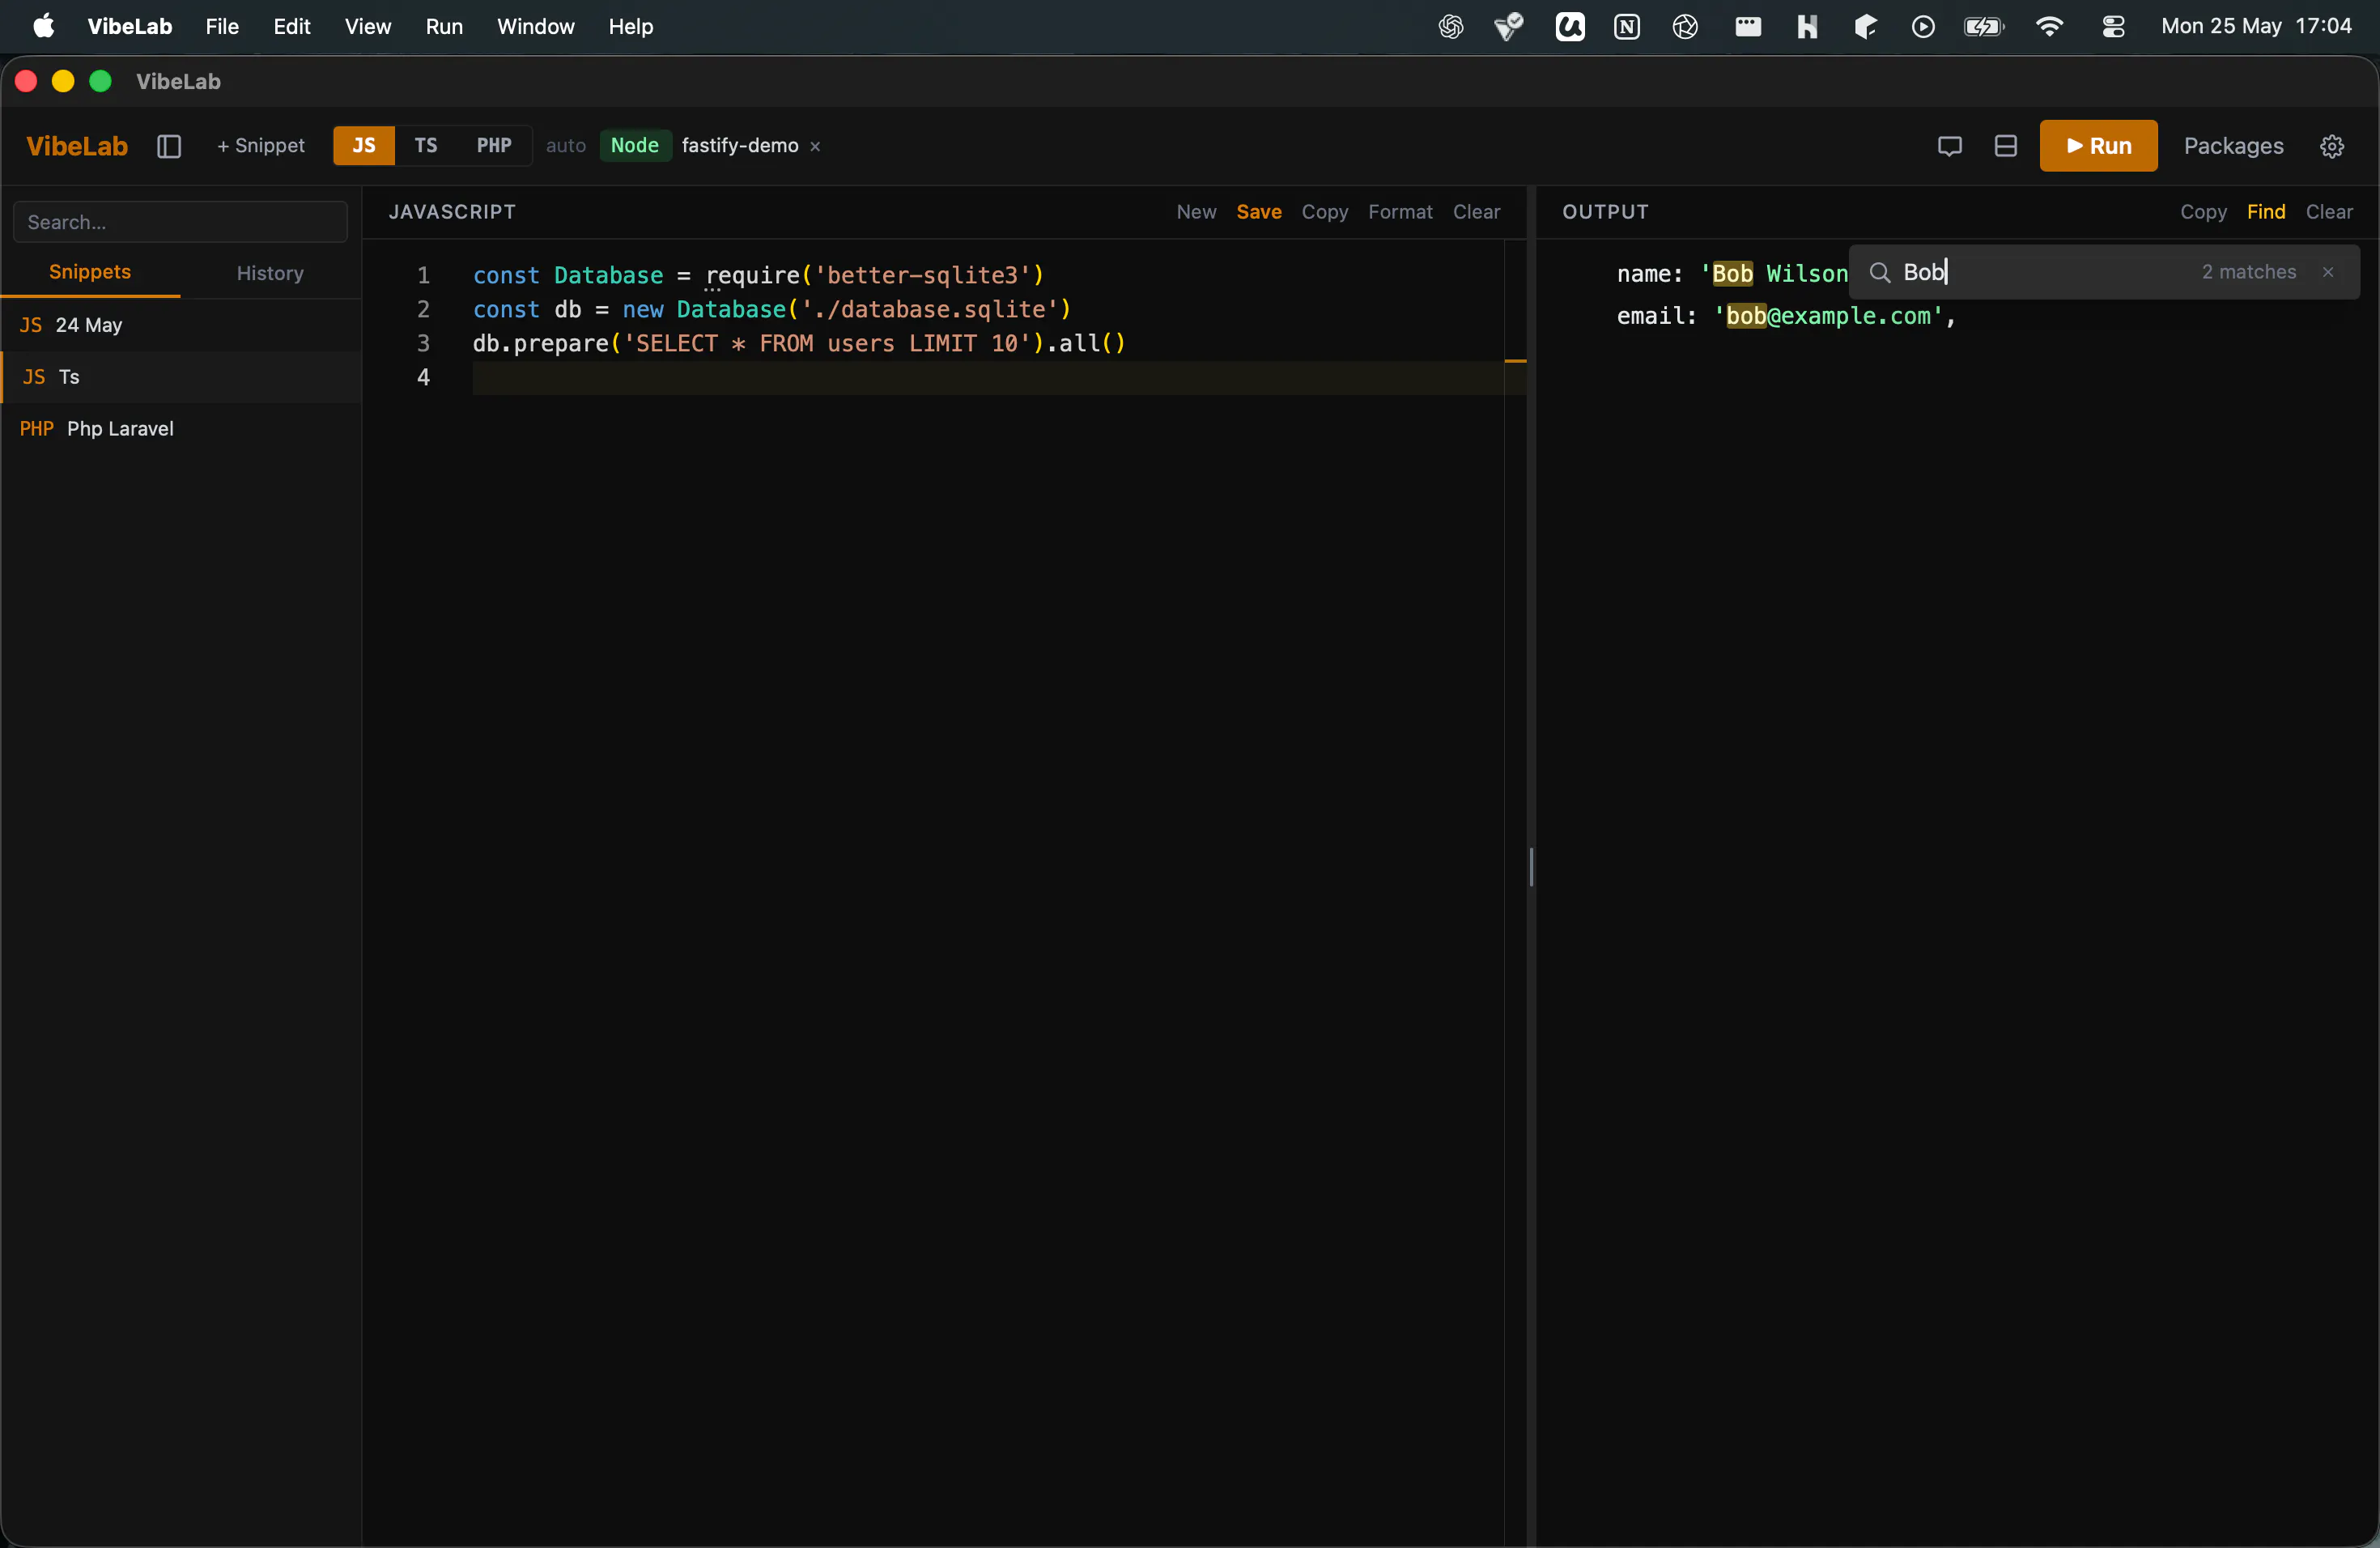This screenshot has width=2380, height=1548.
Task: Open Control Center in menu bar
Action: [2113, 27]
